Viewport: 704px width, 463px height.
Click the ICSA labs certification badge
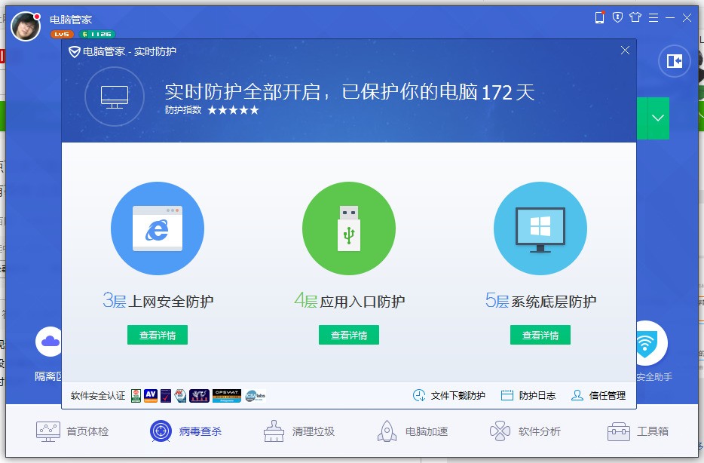point(256,396)
